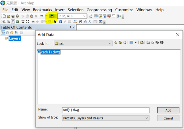Click the Print icon in toolbar
This screenshot has width=184, height=129.
17,16
